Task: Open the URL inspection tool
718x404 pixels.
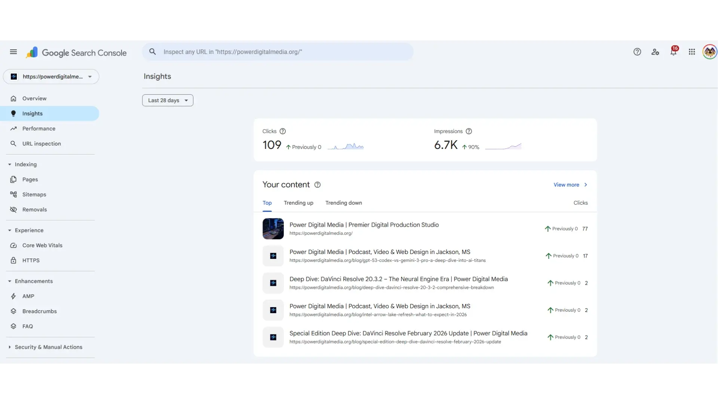Action: (42, 143)
